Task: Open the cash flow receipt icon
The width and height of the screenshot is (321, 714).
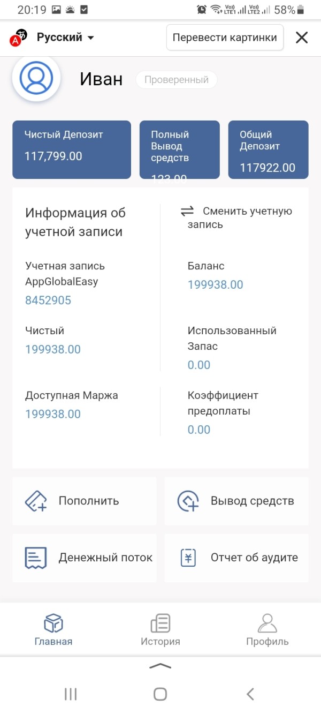Action: coord(36,558)
